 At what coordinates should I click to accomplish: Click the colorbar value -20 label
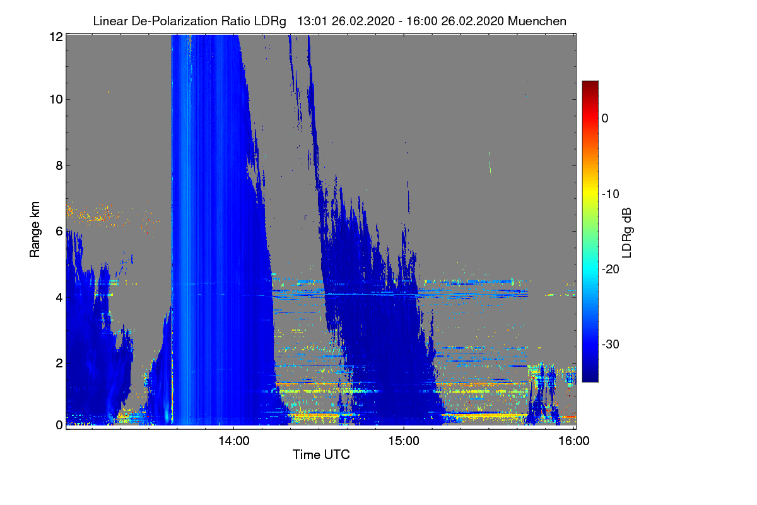[610, 270]
